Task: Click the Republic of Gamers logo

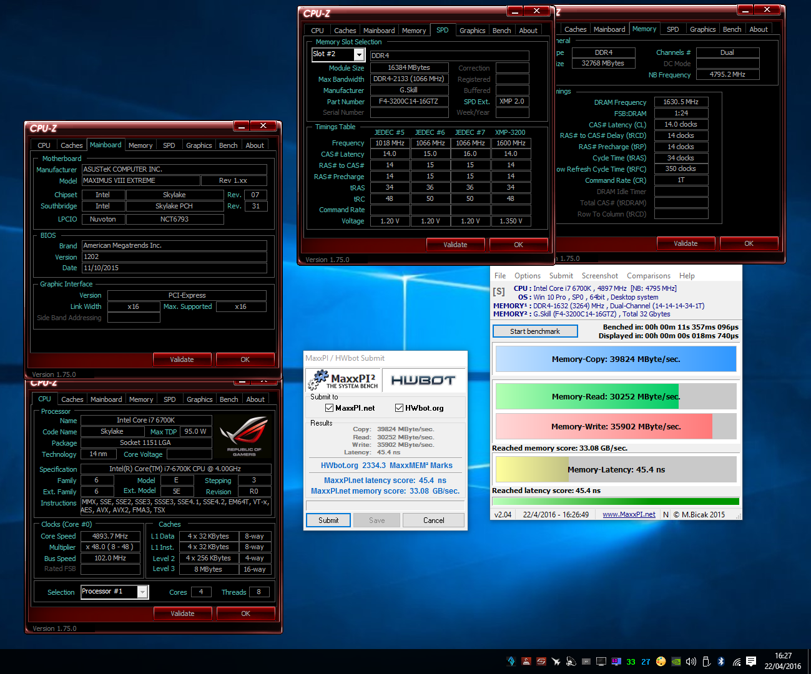Action: pos(244,437)
